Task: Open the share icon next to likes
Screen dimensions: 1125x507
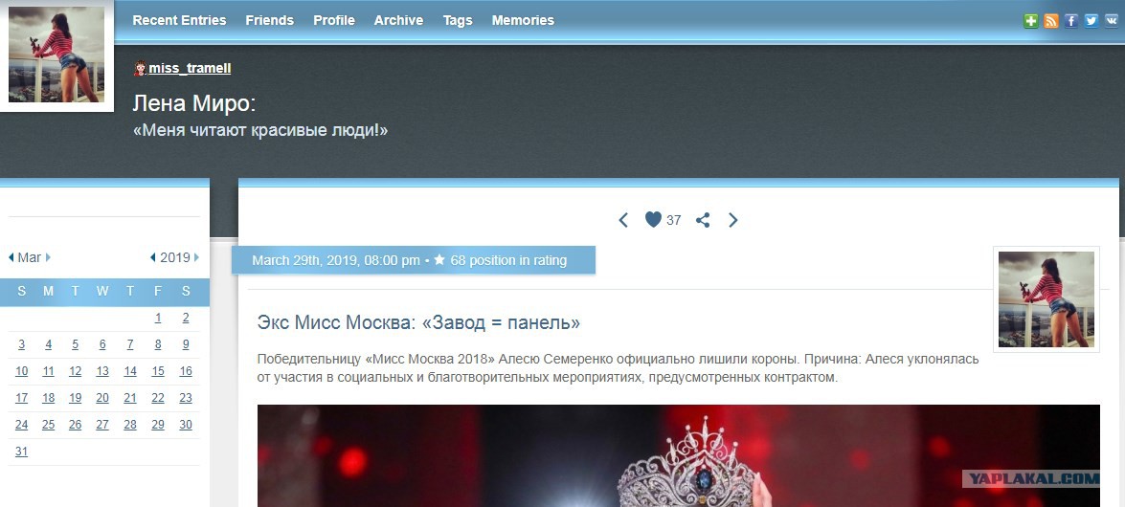Action: 703,220
